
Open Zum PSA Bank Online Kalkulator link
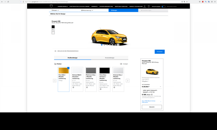pos(148,102)
